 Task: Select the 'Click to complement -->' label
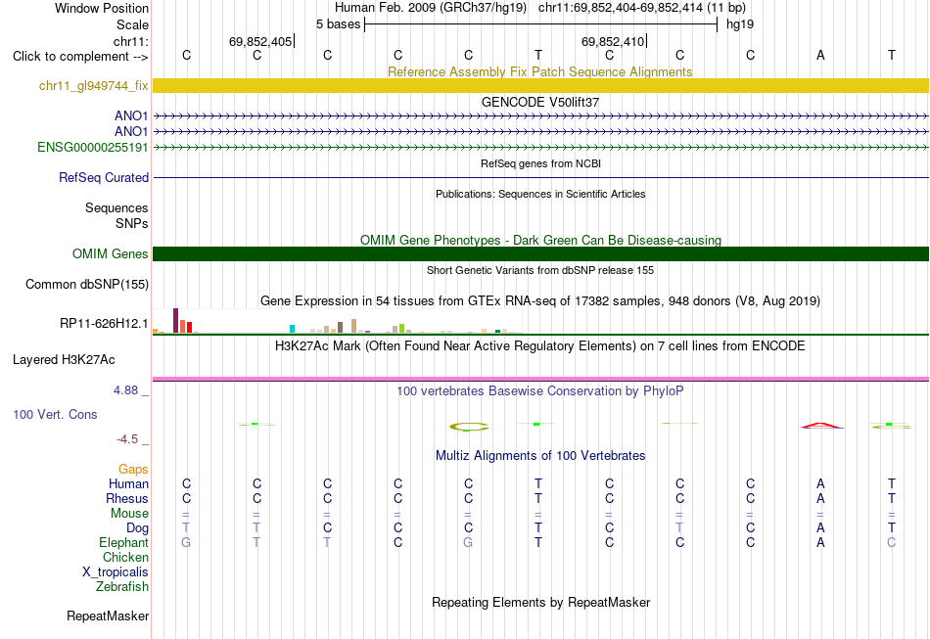click(80, 57)
